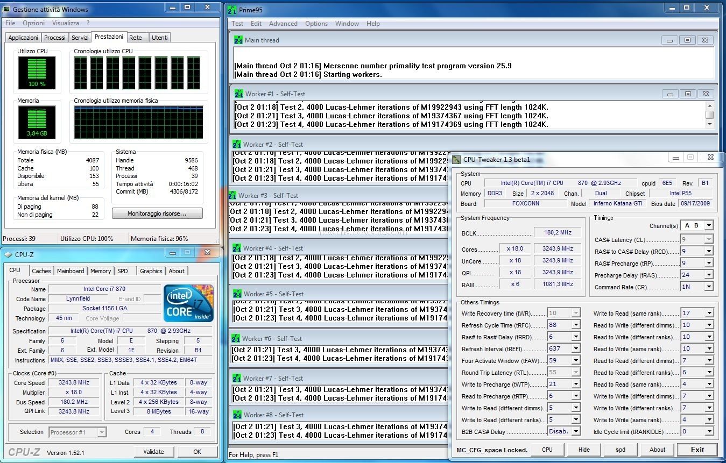Open the Idle Cycle limit (tRANKIDLE) dropdown

coord(709,431)
